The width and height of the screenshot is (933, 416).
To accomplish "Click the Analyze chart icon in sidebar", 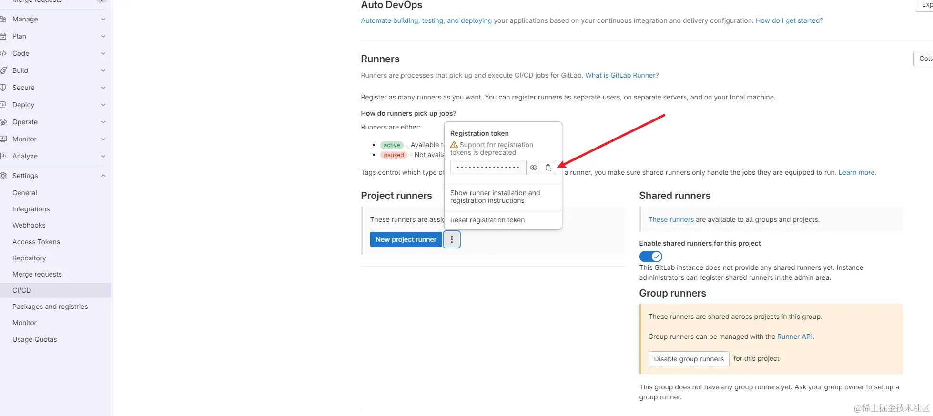I will coord(3,156).
